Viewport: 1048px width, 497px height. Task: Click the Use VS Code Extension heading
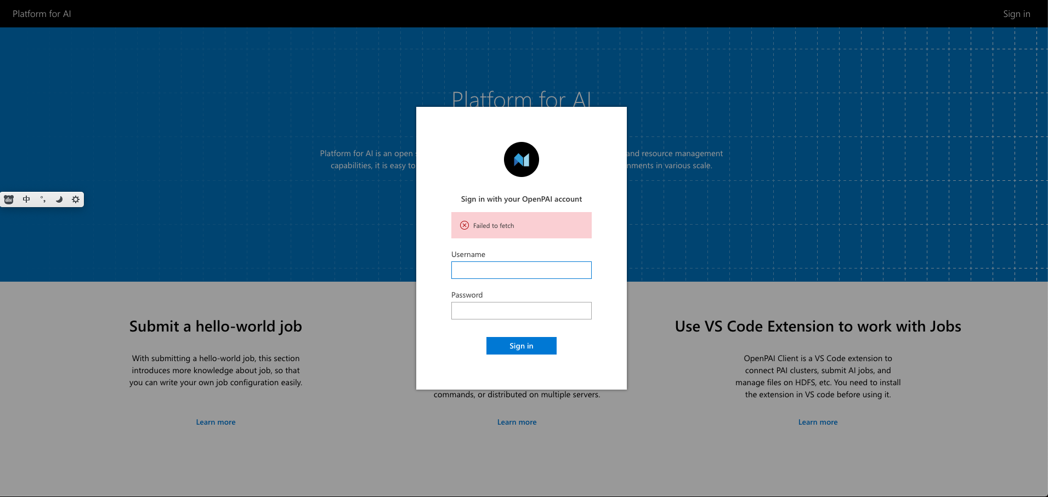(818, 326)
